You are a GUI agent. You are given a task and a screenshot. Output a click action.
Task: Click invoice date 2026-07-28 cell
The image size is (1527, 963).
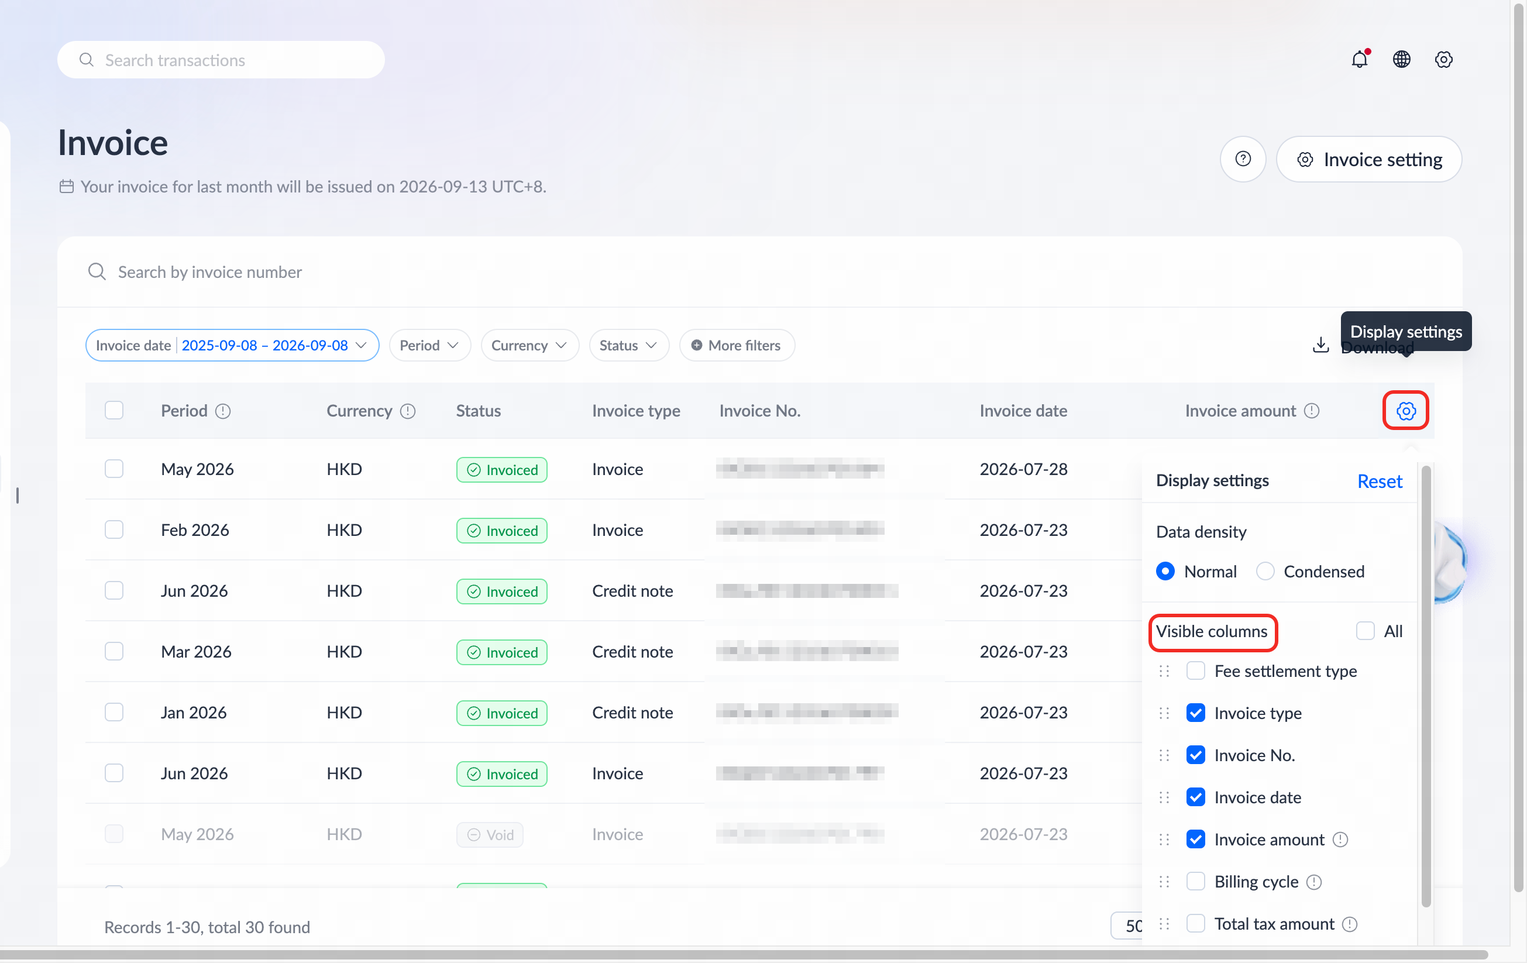(x=1023, y=469)
